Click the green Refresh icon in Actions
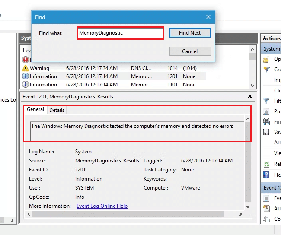This screenshot has width=281, height=235. (x=266, y=164)
